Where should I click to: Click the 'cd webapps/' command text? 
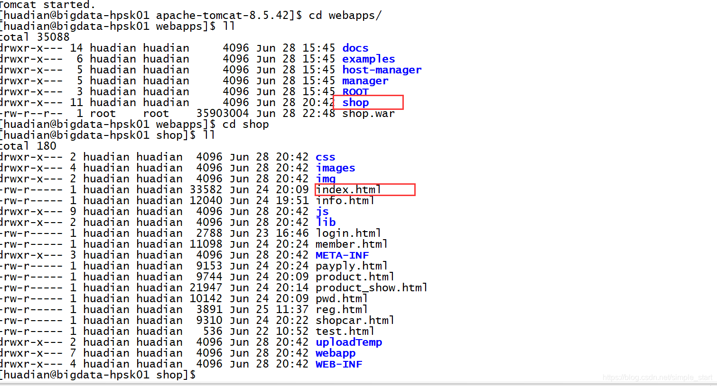pos(345,15)
